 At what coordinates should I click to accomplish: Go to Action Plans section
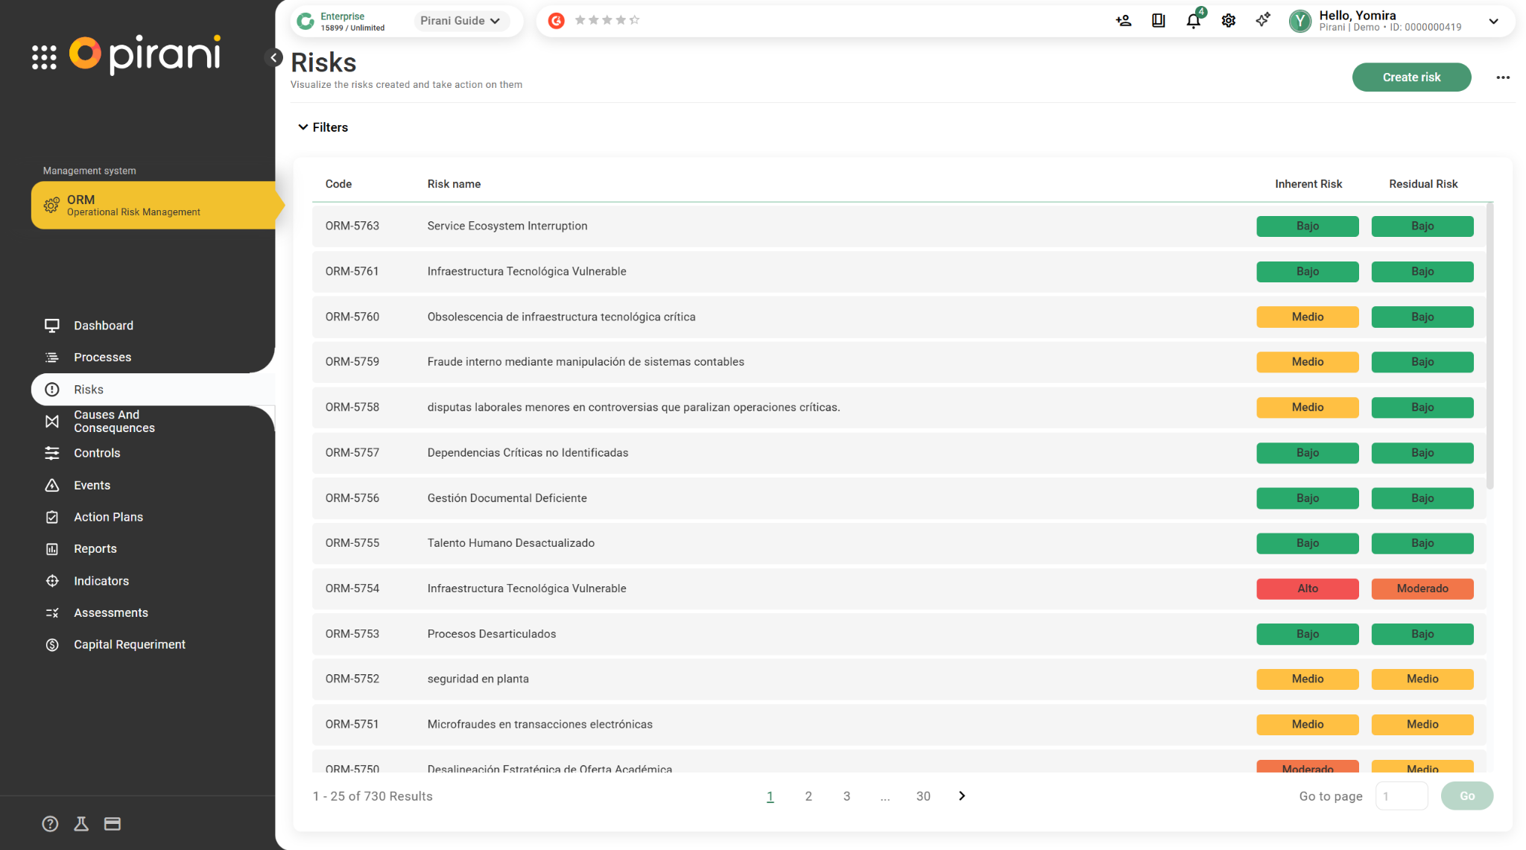click(108, 517)
